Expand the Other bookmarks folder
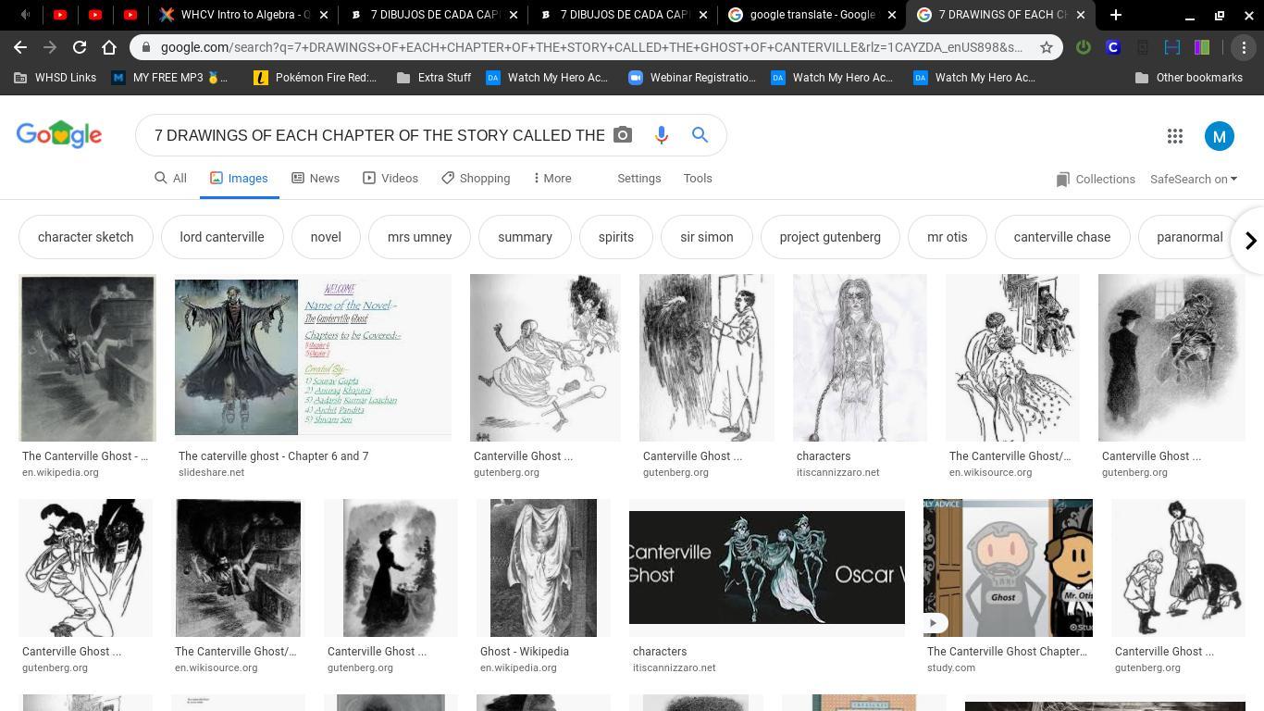 coord(1189,78)
